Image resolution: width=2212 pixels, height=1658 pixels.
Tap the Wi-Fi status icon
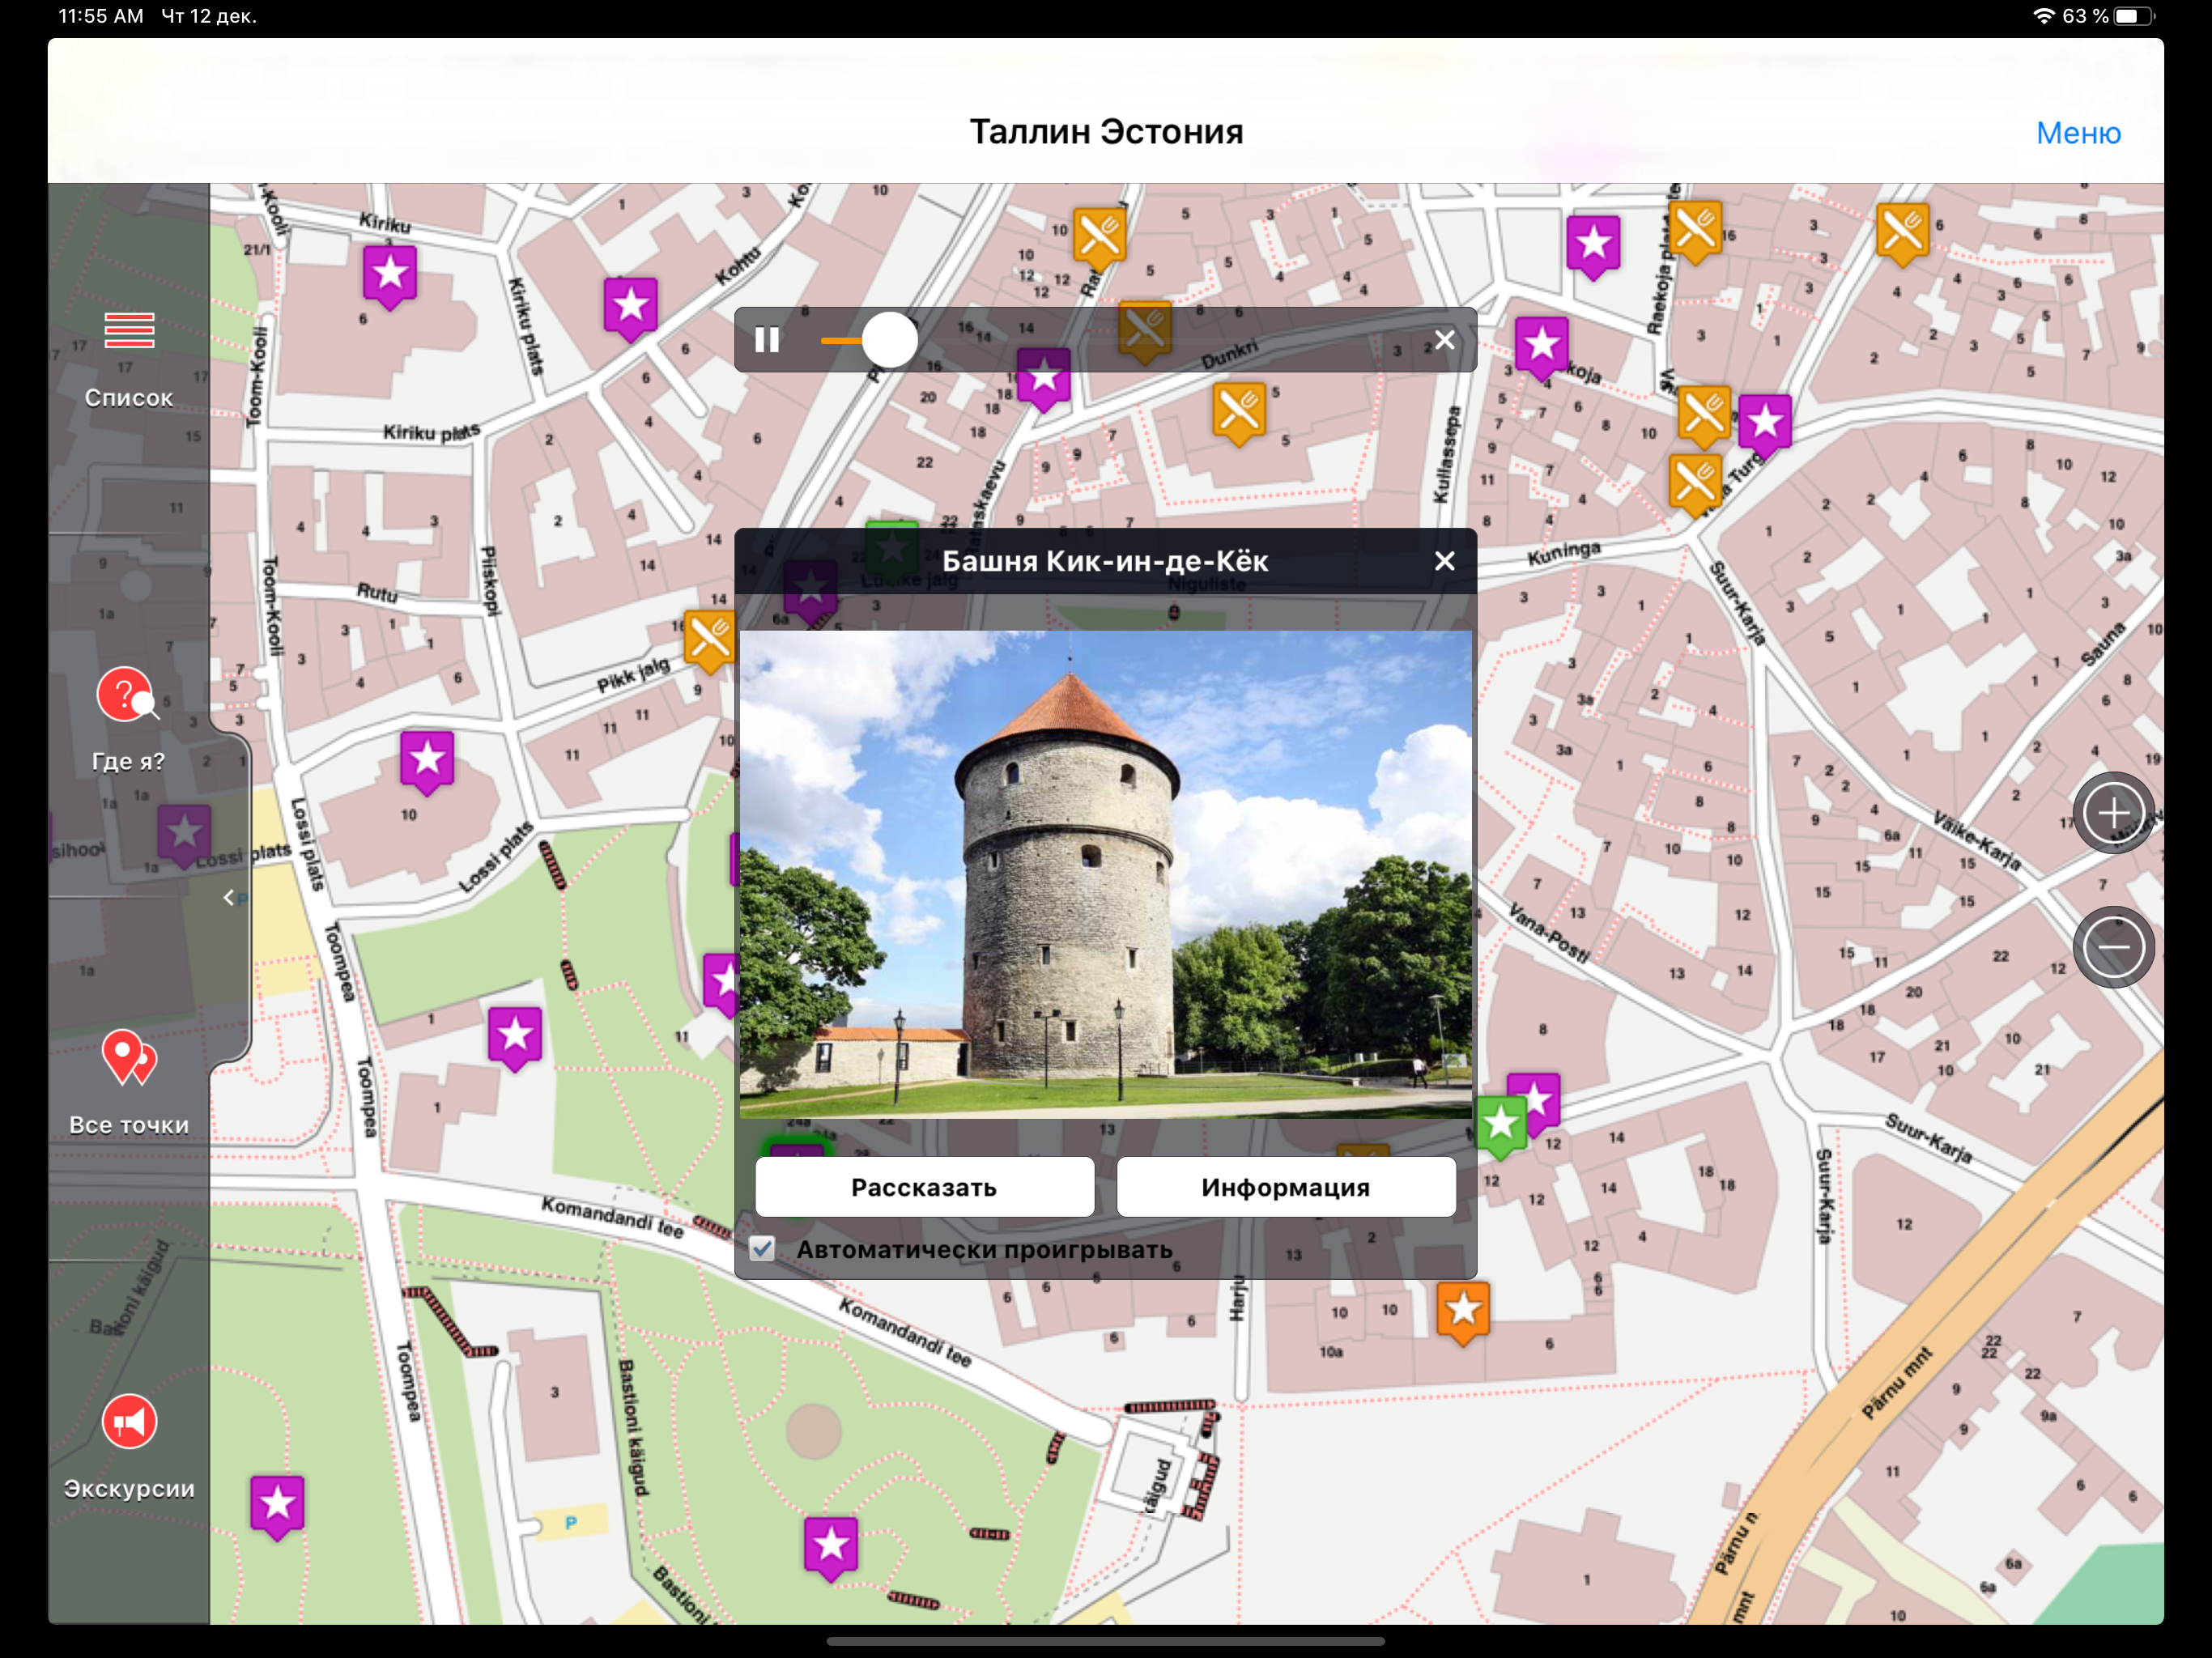point(2044,16)
